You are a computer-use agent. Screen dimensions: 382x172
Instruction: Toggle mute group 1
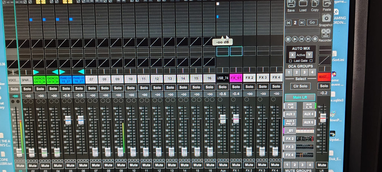(287, 165)
